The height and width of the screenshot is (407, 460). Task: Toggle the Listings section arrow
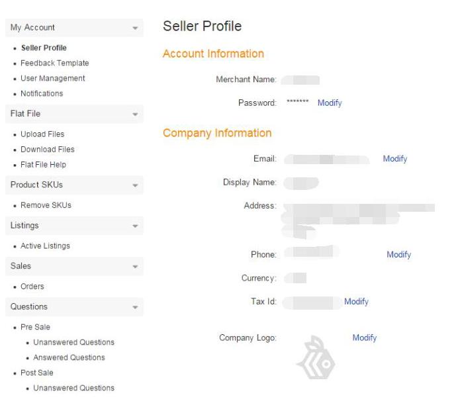(x=135, y=226)
